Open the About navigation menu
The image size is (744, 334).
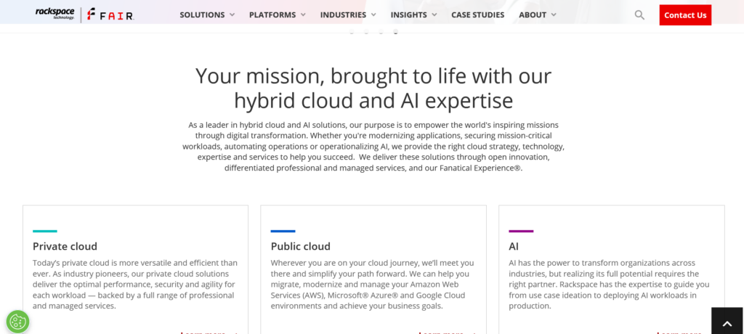pyautogui.click(x=538, y=15)
